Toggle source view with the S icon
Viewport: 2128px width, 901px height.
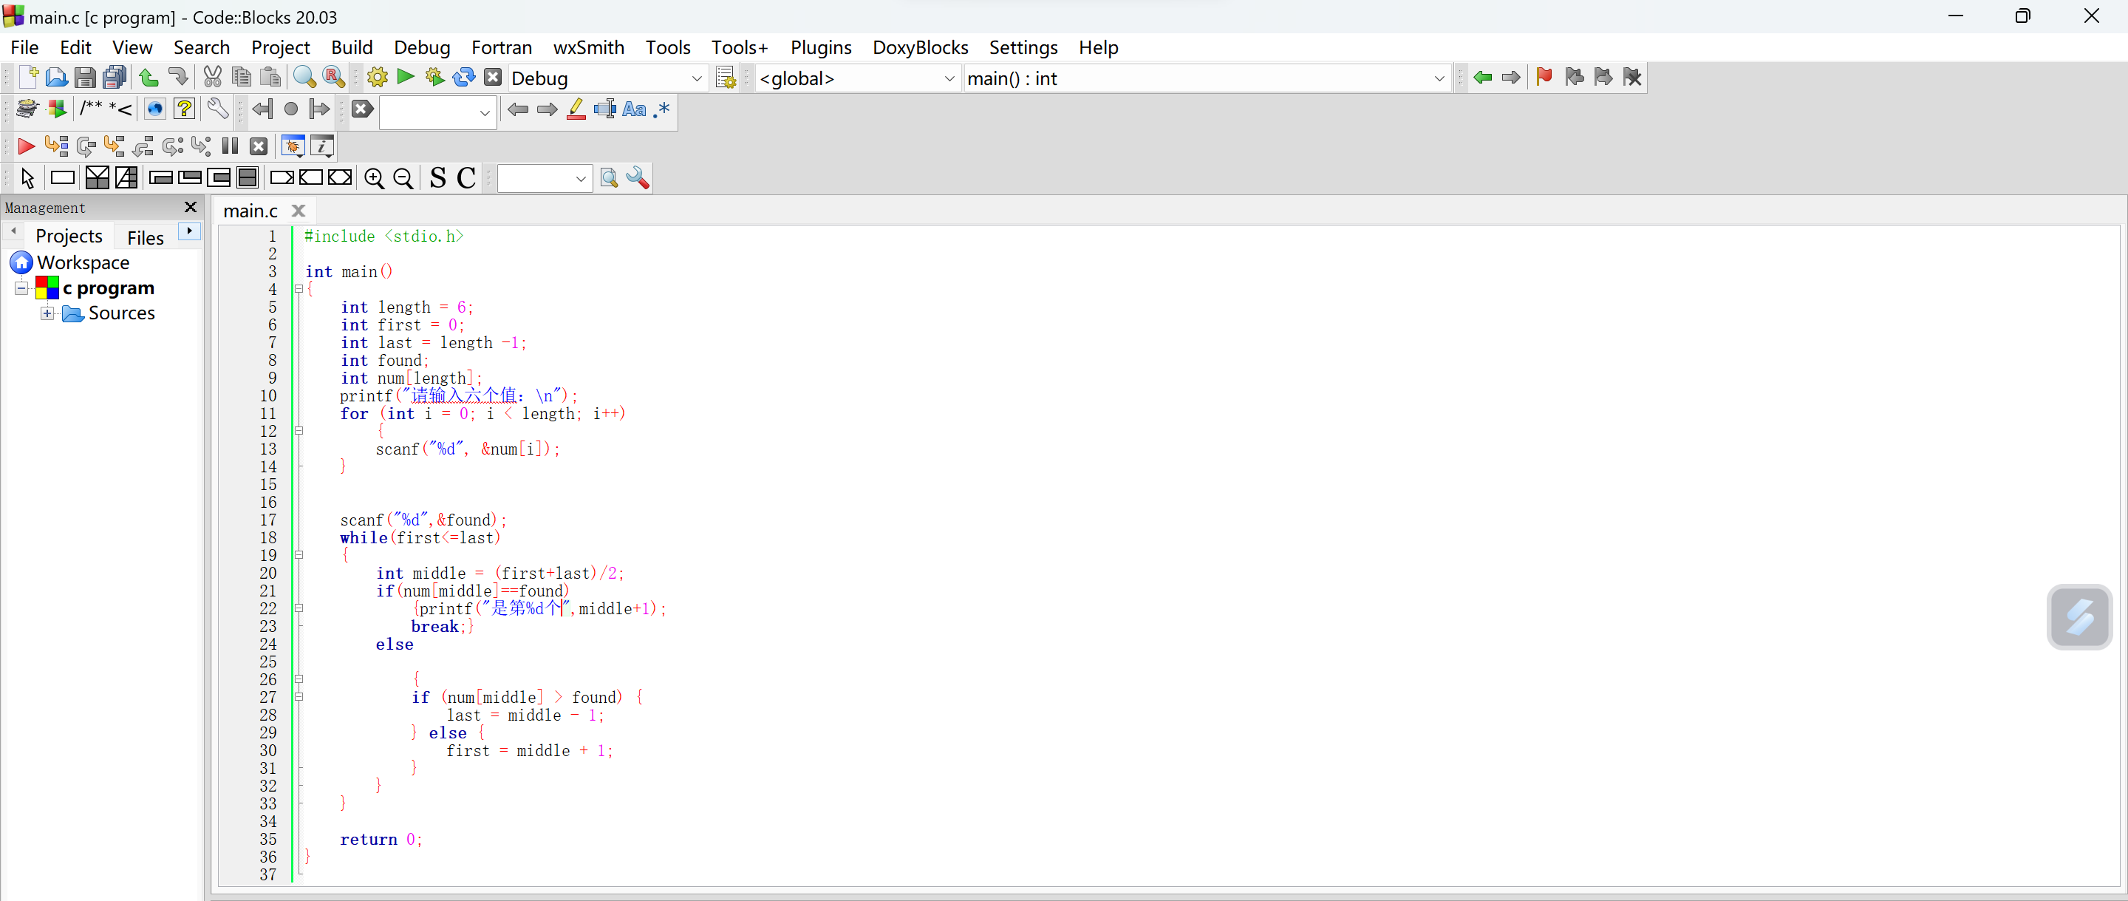pos(438,177)
